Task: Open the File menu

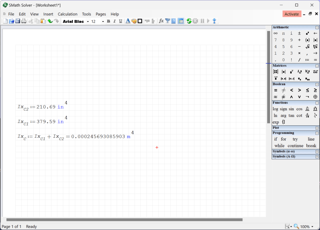Action: (x=11, y=14)
